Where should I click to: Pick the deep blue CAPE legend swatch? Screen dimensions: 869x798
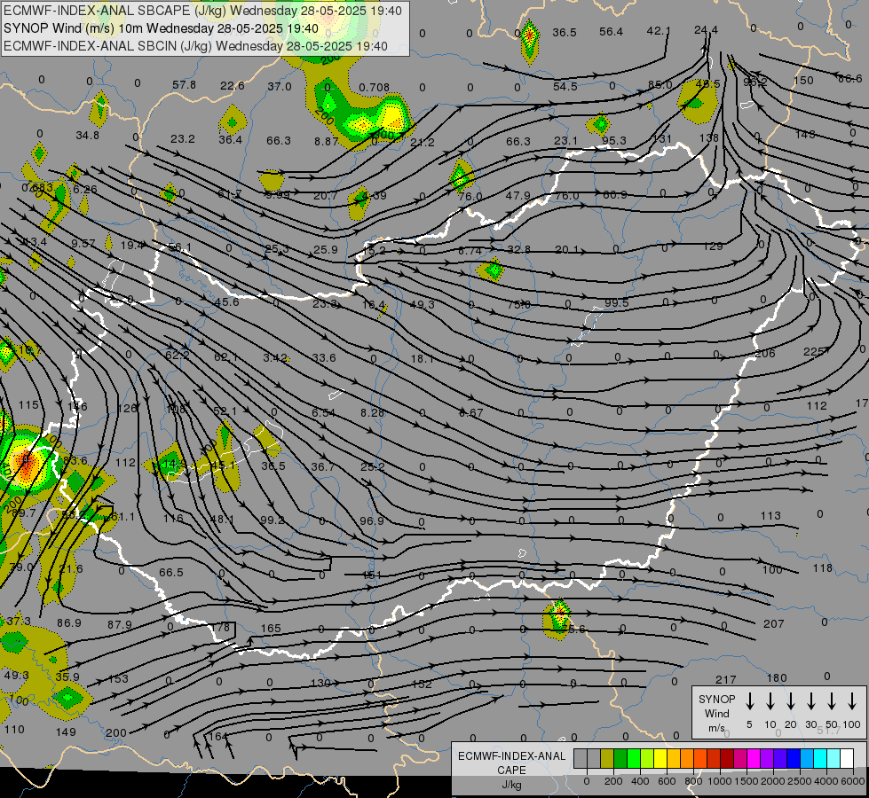[793, 759]
